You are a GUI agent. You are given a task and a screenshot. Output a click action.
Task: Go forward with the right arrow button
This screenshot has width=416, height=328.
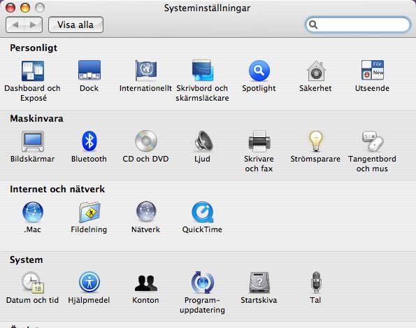(33, 25)
